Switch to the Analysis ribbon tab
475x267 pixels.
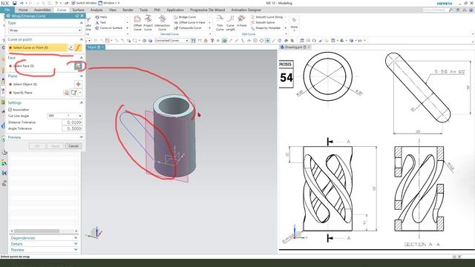click(x=96, y=10)
